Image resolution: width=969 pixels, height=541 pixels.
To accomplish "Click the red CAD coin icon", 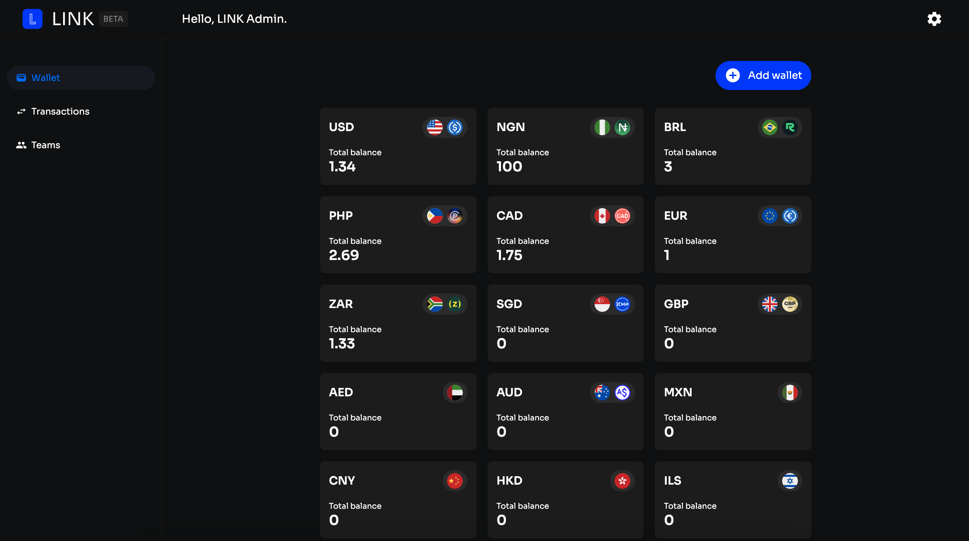I will [622, 216].
